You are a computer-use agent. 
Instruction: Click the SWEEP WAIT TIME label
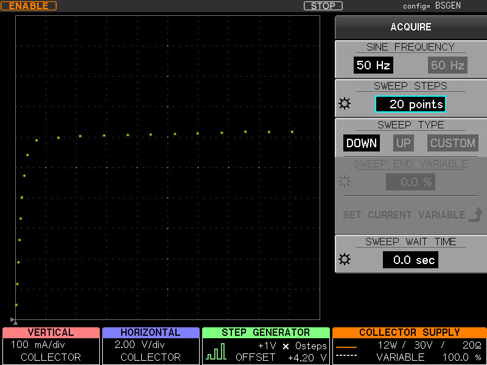[410, 242]
